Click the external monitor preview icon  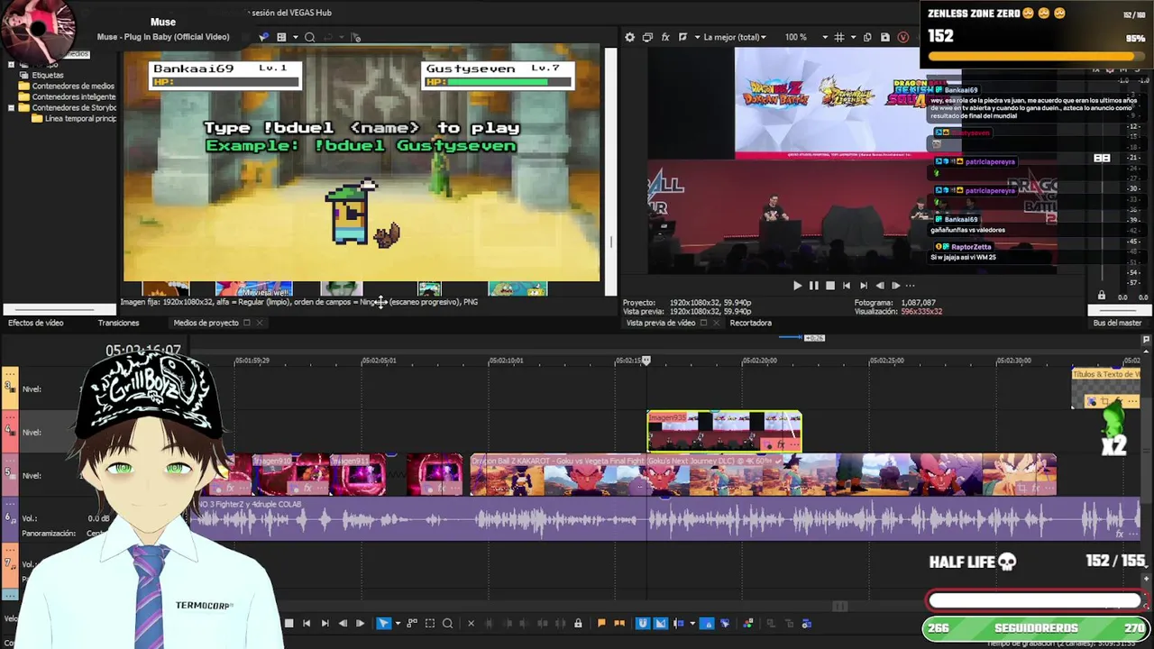pyautogui.click(x=647, y=37)
